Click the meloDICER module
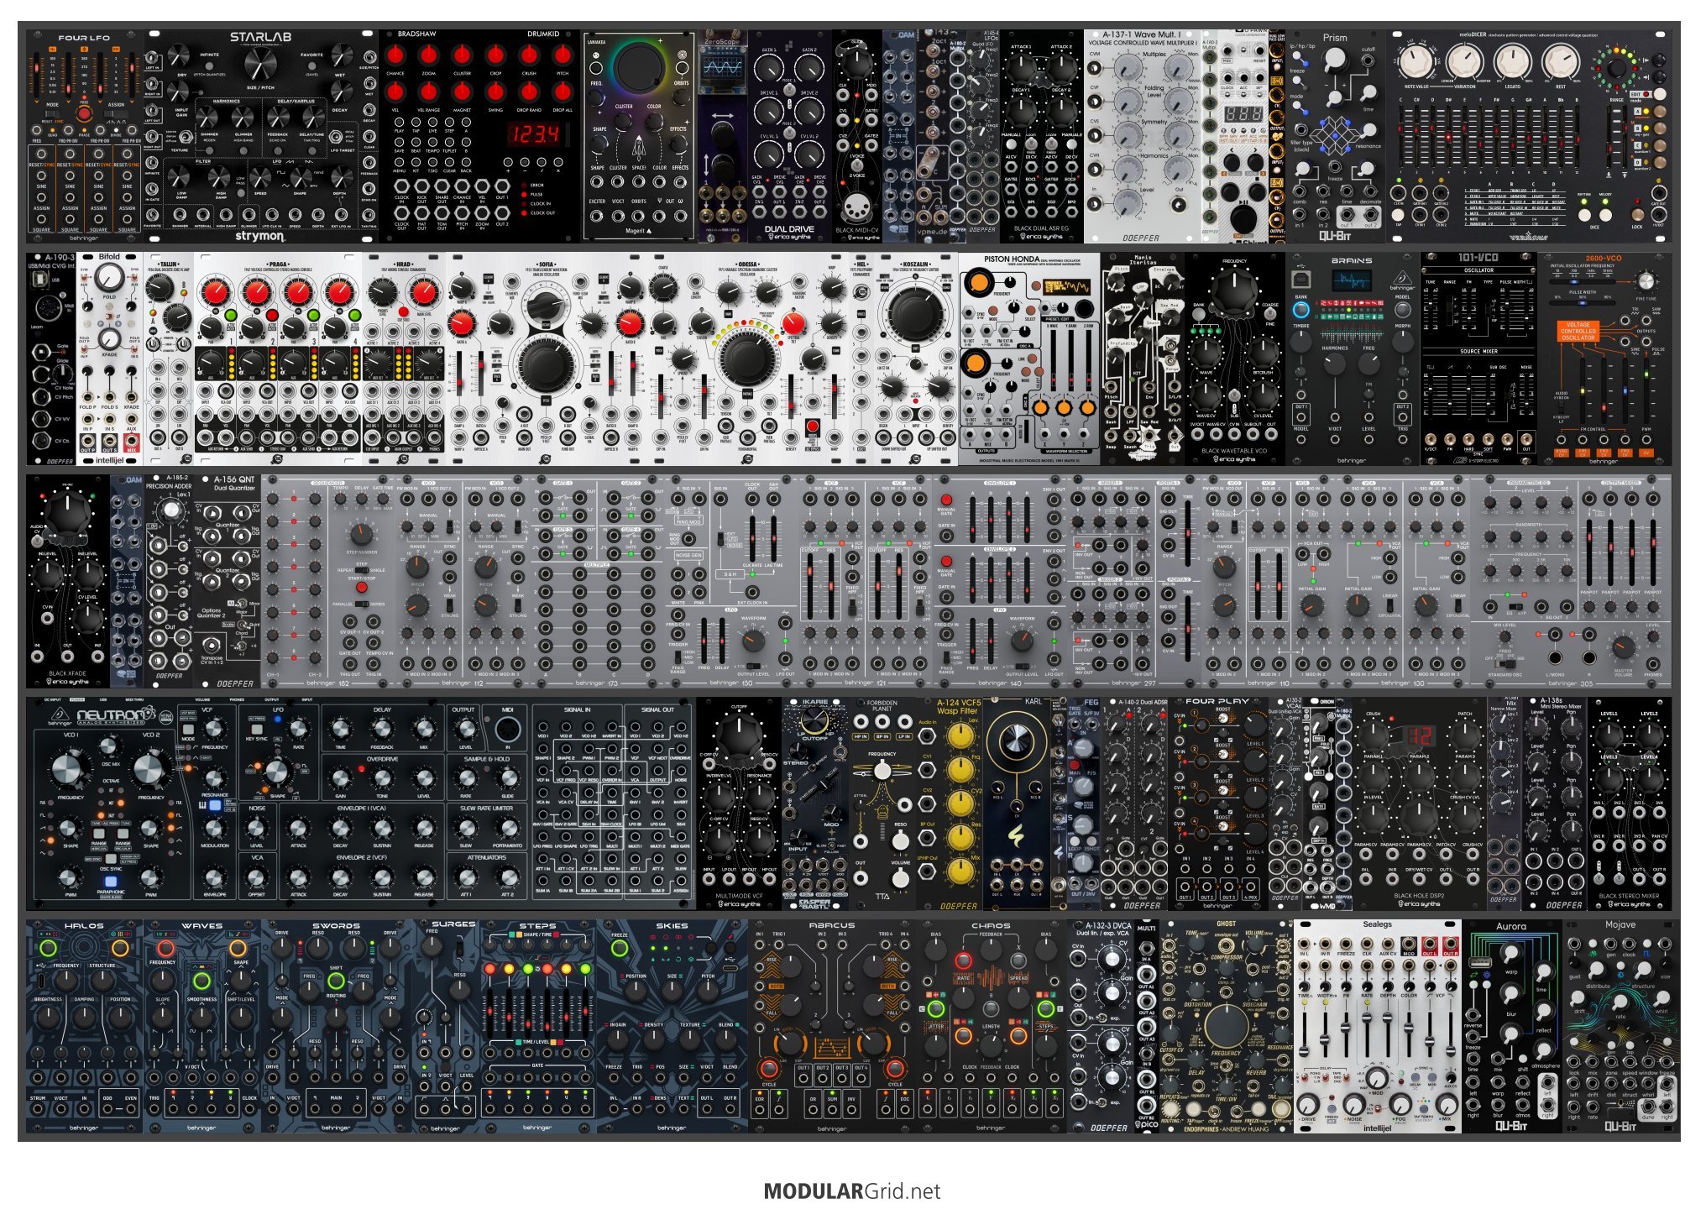 [1528, 136]
